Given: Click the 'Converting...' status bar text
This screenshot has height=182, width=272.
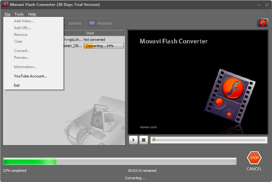Looking at the screenshot, I should [x=135, y=178].
